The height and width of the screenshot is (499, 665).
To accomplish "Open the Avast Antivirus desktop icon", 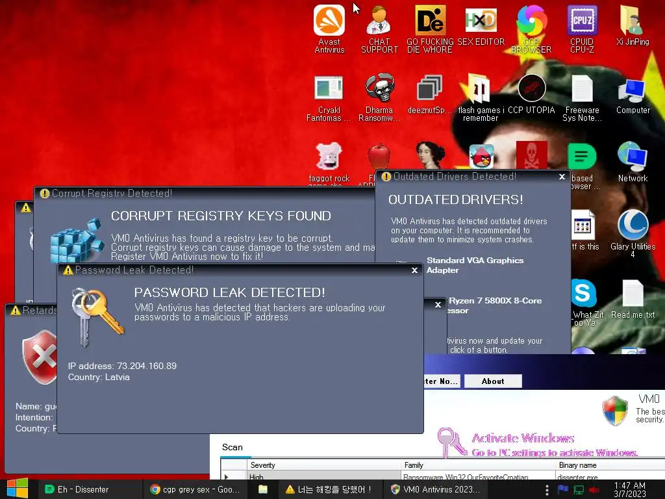I will (329, 29).
